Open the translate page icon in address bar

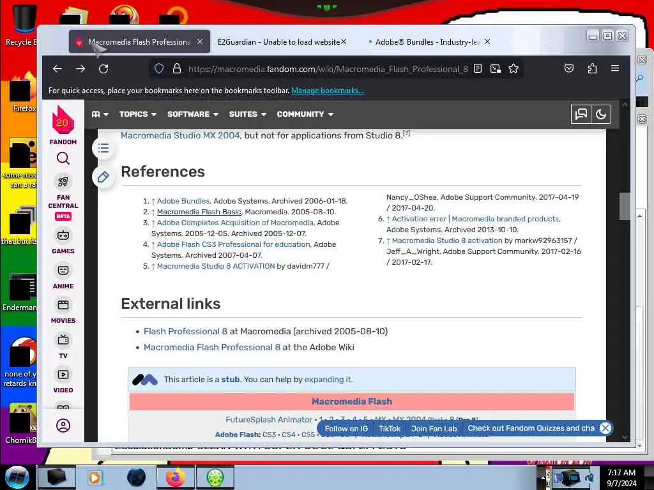coord(496,69)
